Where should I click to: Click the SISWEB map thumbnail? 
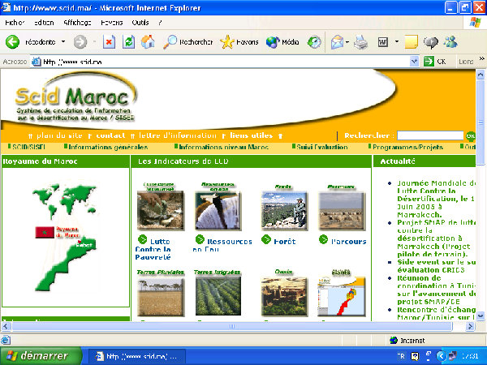(x=342, y=296)
